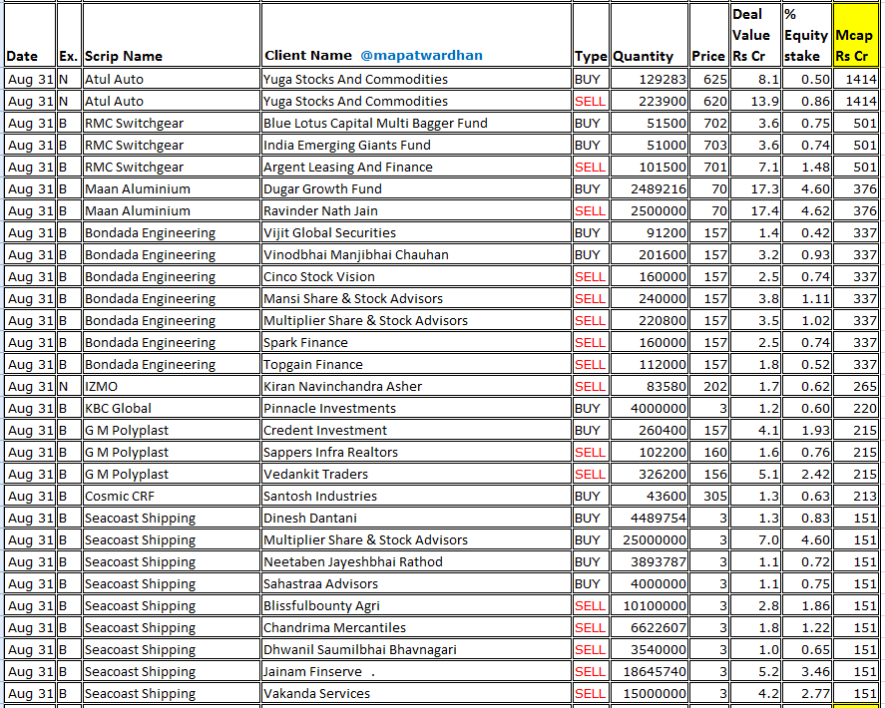
Task: Click 'Argent Leasing And Finance' client cell
Action: click(x=416, y=167)
